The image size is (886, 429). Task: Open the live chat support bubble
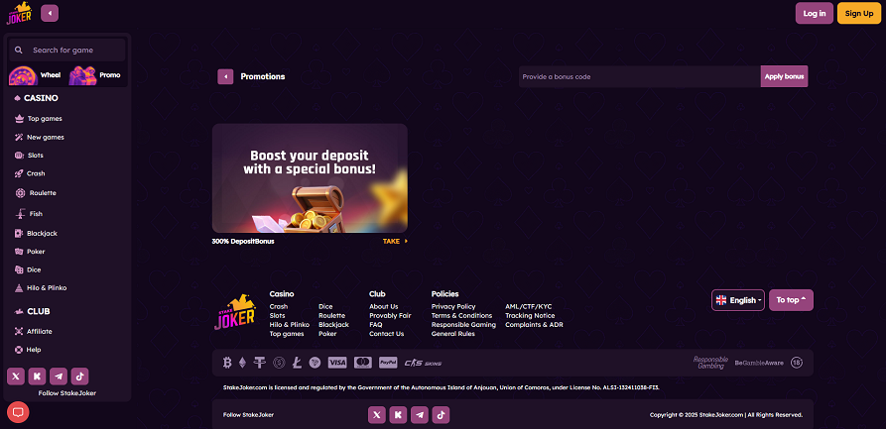[18, 412]
